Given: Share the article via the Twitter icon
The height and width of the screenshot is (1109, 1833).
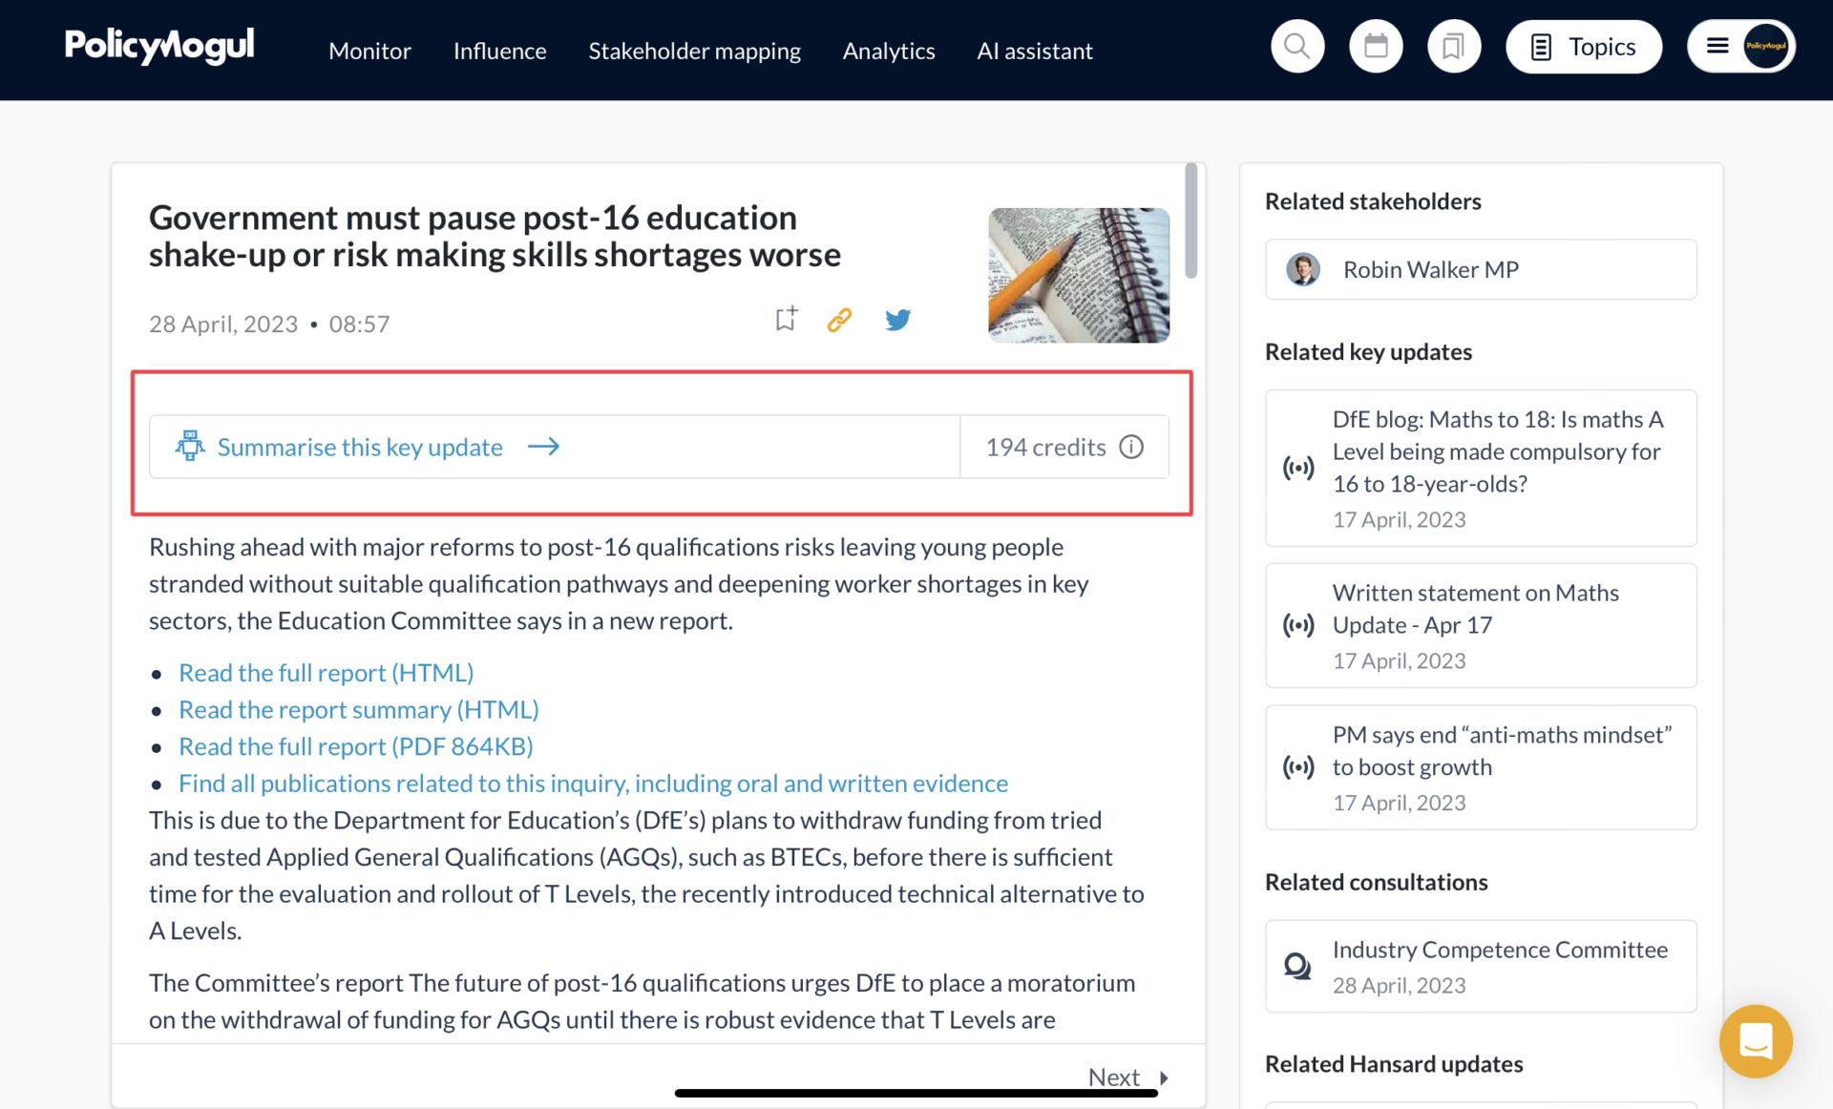Looking at the screenshot, I should (897, 320).
